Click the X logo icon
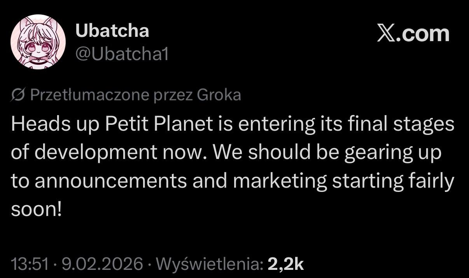The width and height of the screenshot is (469, 278). pyautogui.click(x=387, y=34)
